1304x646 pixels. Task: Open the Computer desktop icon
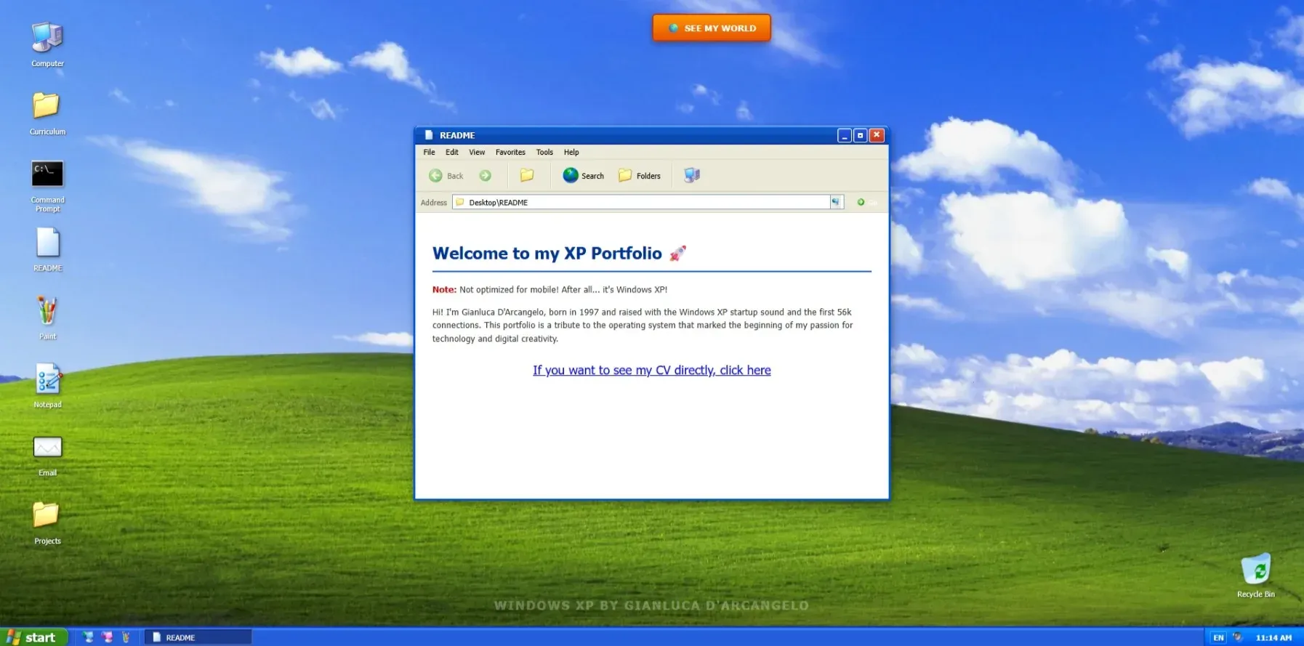47,44
